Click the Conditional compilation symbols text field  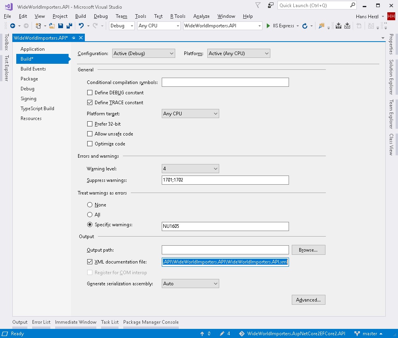click(x=225, y=82)
